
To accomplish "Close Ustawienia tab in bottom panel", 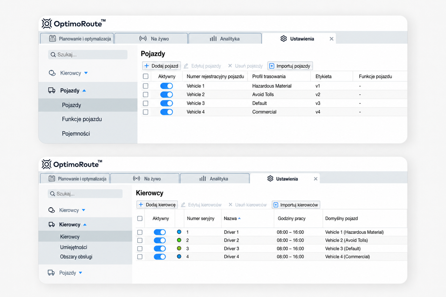I will click(x=316, y=179).
